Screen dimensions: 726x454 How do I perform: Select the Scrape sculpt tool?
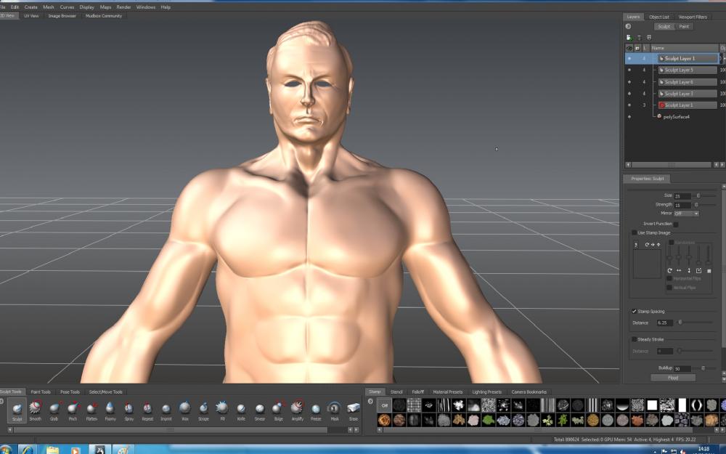pyautogui.click(x=204, y=410)
